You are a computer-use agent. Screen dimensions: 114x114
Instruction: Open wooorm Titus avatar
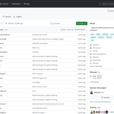(x=92, y=92)
